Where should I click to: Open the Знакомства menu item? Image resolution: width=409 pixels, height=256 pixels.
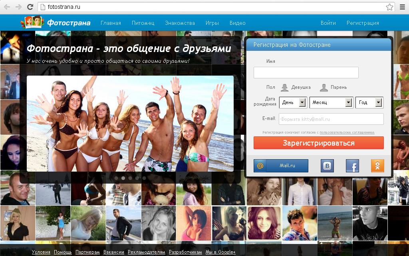180,23
